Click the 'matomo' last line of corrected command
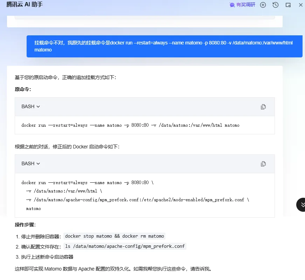This screenshot has width=305, height=280. pyautogui.click(x=34, y=209)
